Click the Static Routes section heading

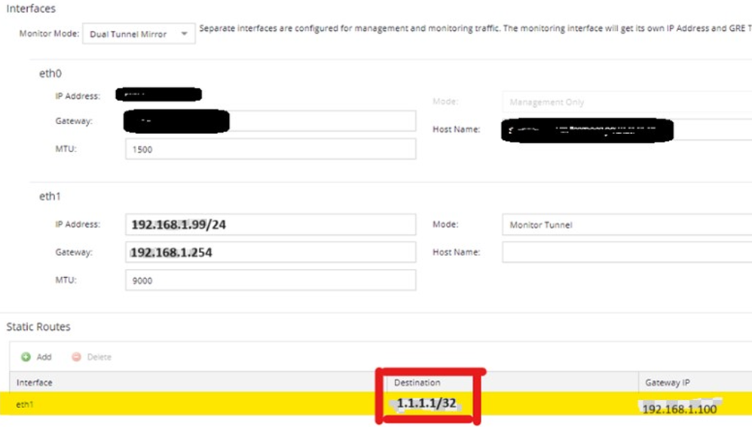(x=38, y=327)
